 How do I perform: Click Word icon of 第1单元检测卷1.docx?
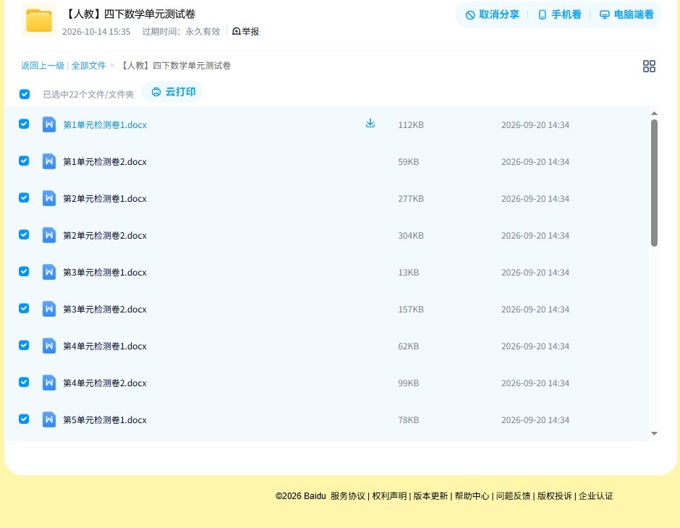[49, 124]
